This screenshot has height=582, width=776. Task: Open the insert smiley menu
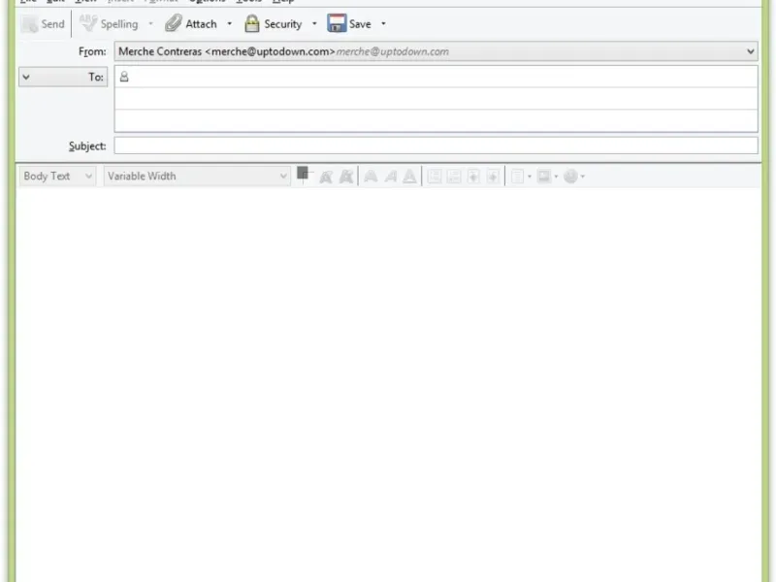[574, 177]
